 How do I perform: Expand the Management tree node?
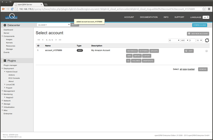(2, 91)
